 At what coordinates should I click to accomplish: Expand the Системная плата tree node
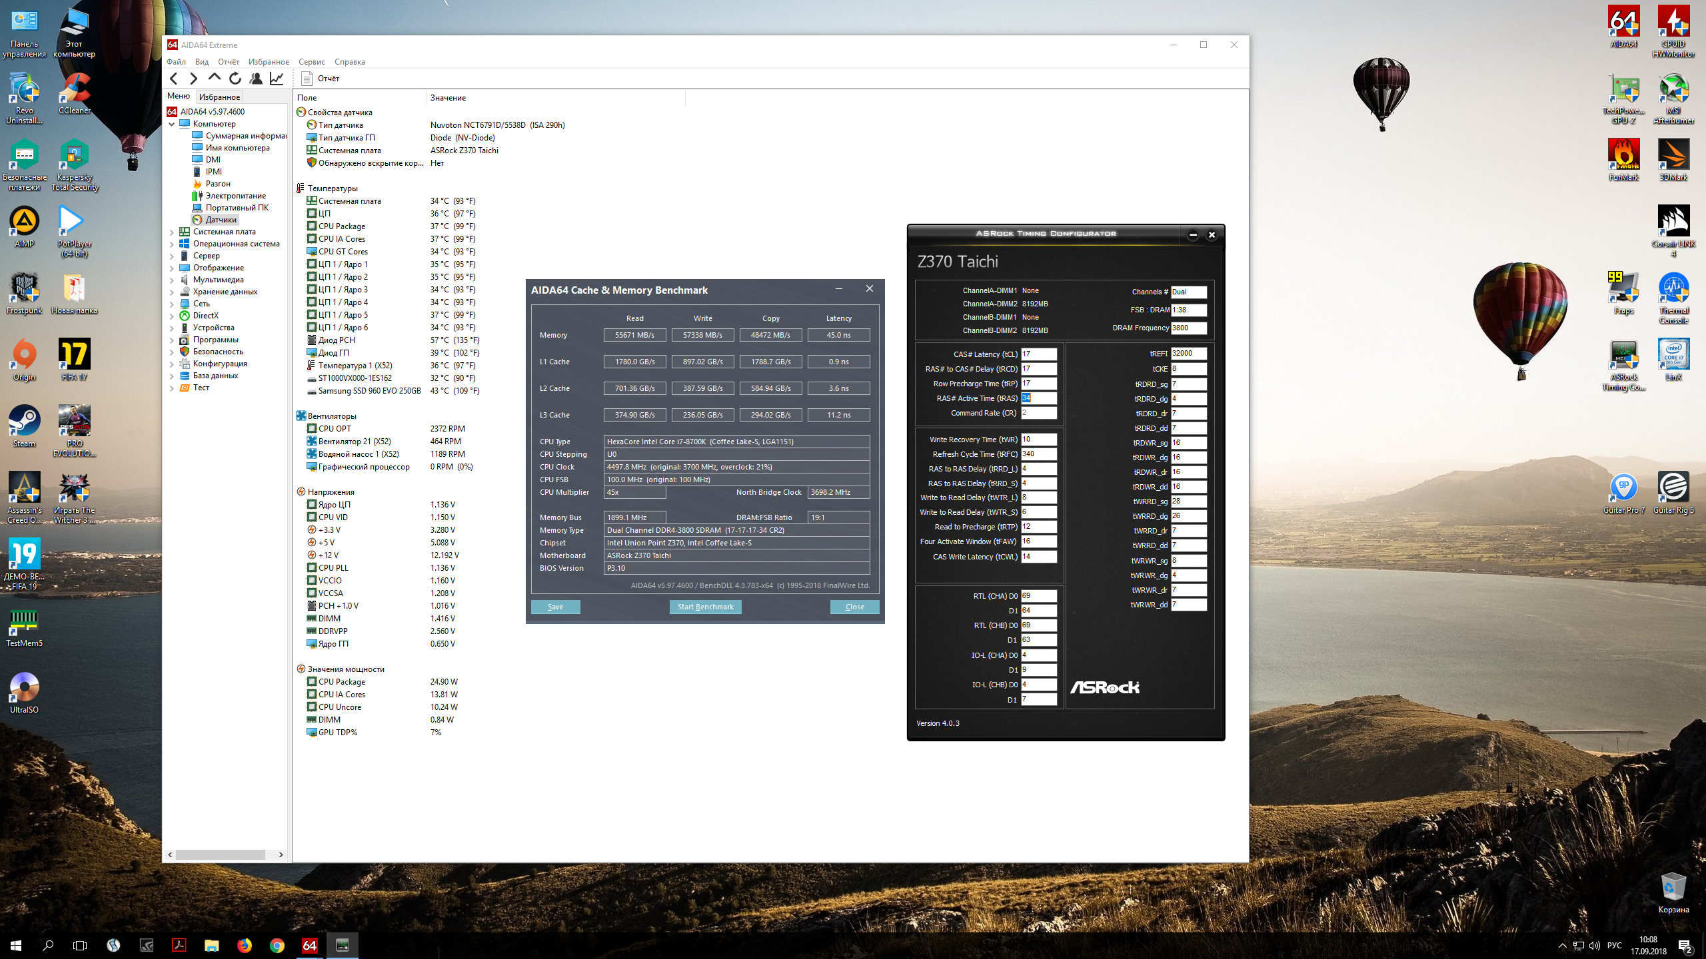tap(171, 232)
